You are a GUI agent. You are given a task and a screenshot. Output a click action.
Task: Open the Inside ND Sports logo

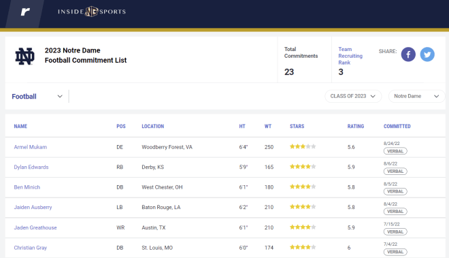point(92,12)
